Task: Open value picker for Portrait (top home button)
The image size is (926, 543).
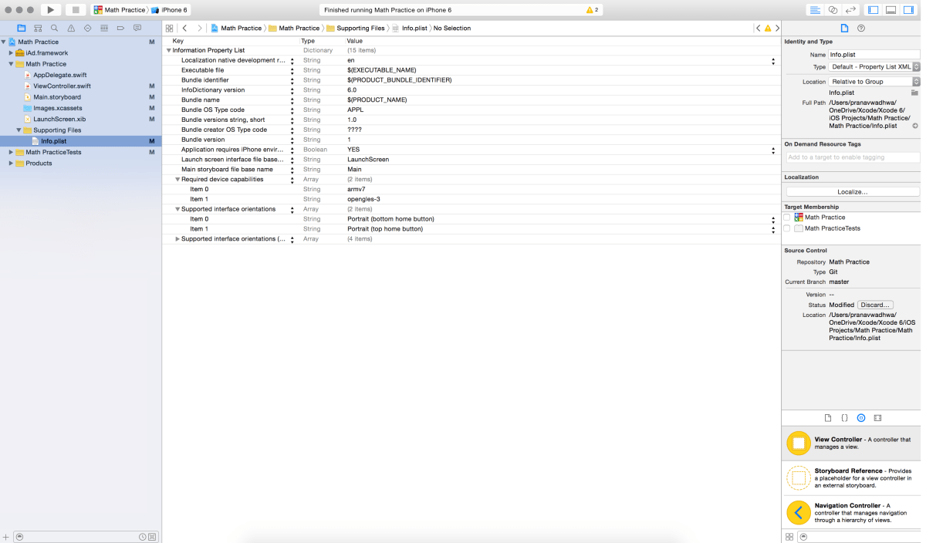Action: (x=773, y=229)
